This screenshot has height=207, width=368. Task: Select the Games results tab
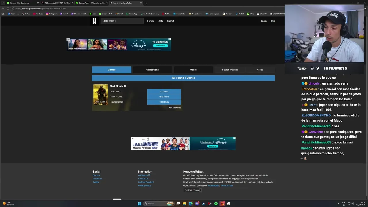click(112, 70)
